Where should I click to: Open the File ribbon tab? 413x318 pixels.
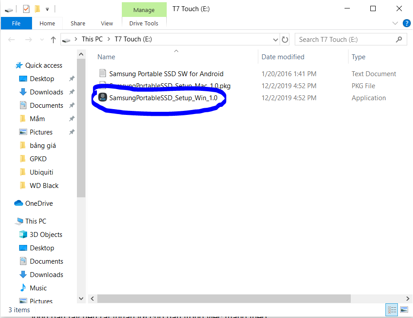coord(16,23)
